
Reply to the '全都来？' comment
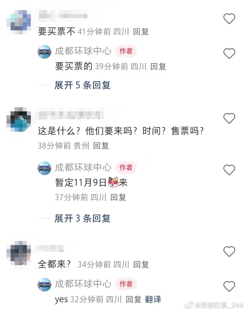(x=141, y=264)
